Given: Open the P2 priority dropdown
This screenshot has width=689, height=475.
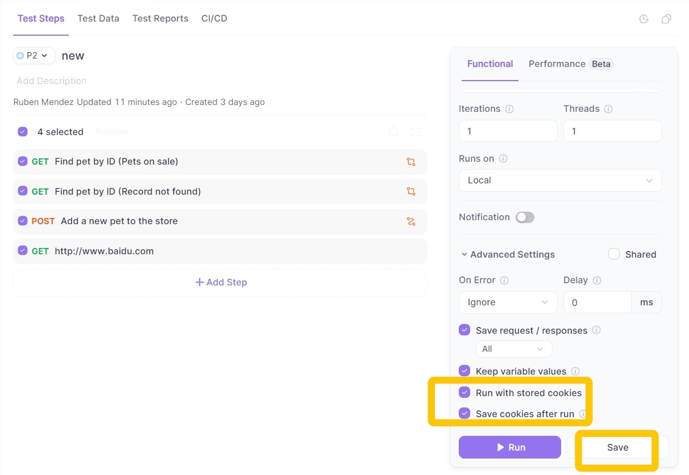Looking at the screenshot, I should 34,56.
